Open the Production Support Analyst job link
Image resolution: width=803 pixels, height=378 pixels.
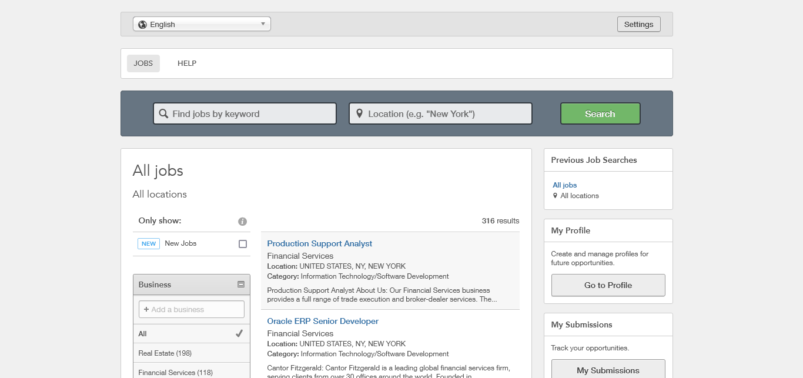319,243
